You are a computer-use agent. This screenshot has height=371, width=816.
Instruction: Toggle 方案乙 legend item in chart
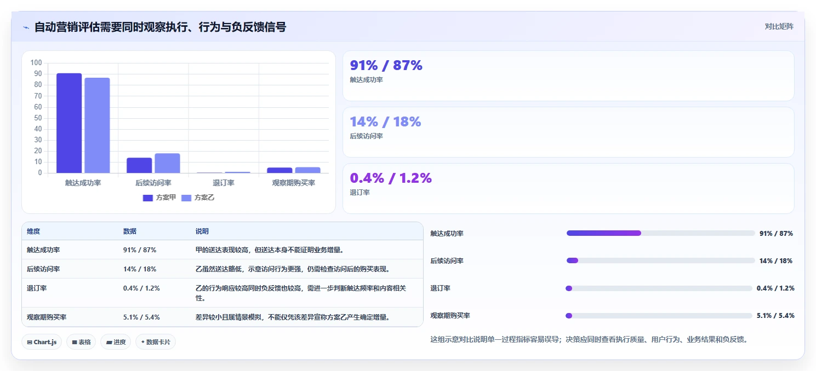[198, 198]
